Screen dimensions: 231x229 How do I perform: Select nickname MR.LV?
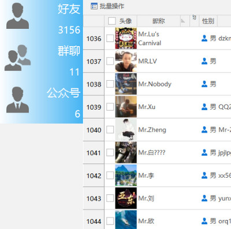147,61
